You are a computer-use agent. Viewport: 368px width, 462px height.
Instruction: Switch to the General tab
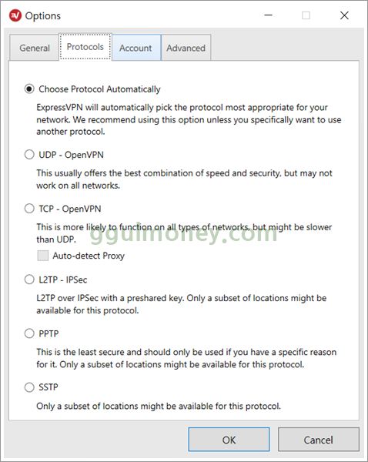click(34, 48)
